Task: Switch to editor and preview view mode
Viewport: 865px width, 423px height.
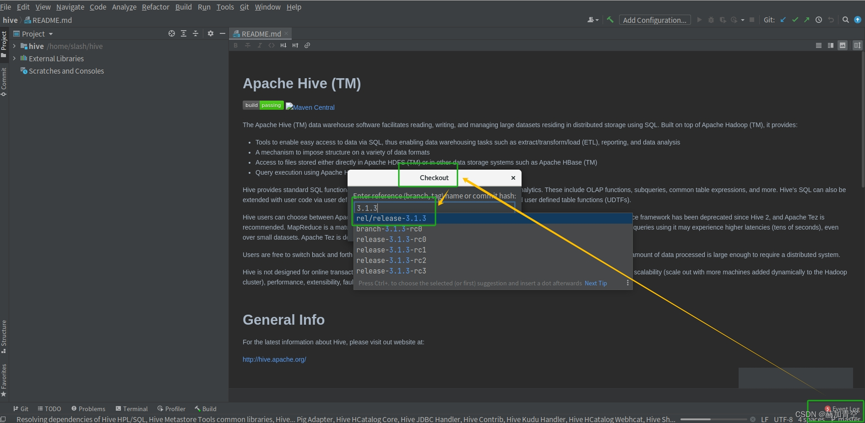Action: coord(831,45)
